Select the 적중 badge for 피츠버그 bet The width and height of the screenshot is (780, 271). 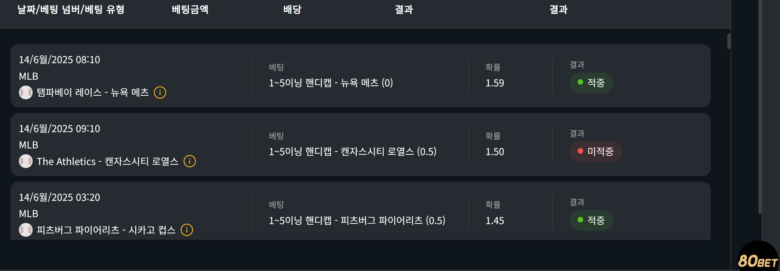(x=591, y=220)
